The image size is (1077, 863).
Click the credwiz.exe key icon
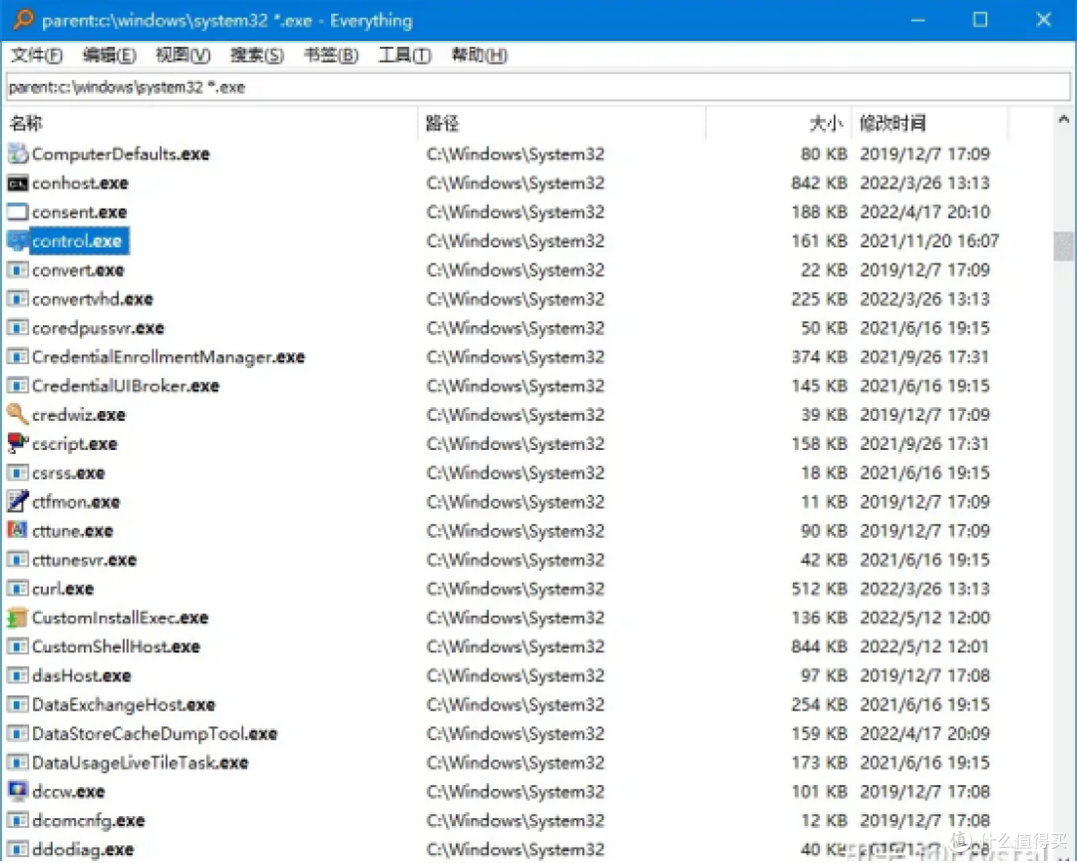[x=18, y=414]
